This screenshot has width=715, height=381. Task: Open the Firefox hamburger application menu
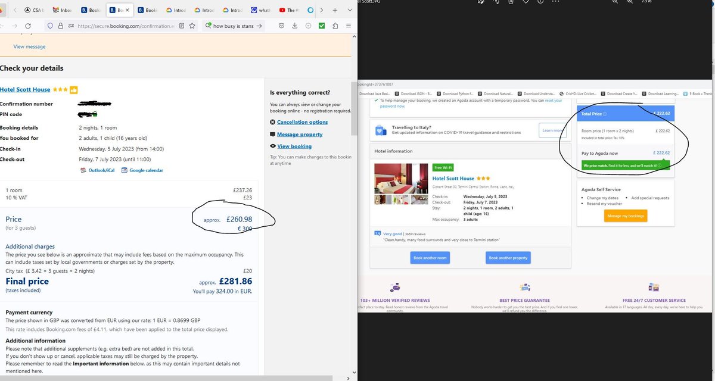(348, 26)
